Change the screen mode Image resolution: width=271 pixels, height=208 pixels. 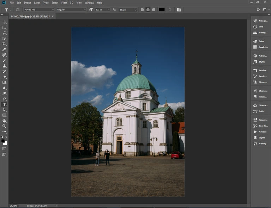point(4,154)
